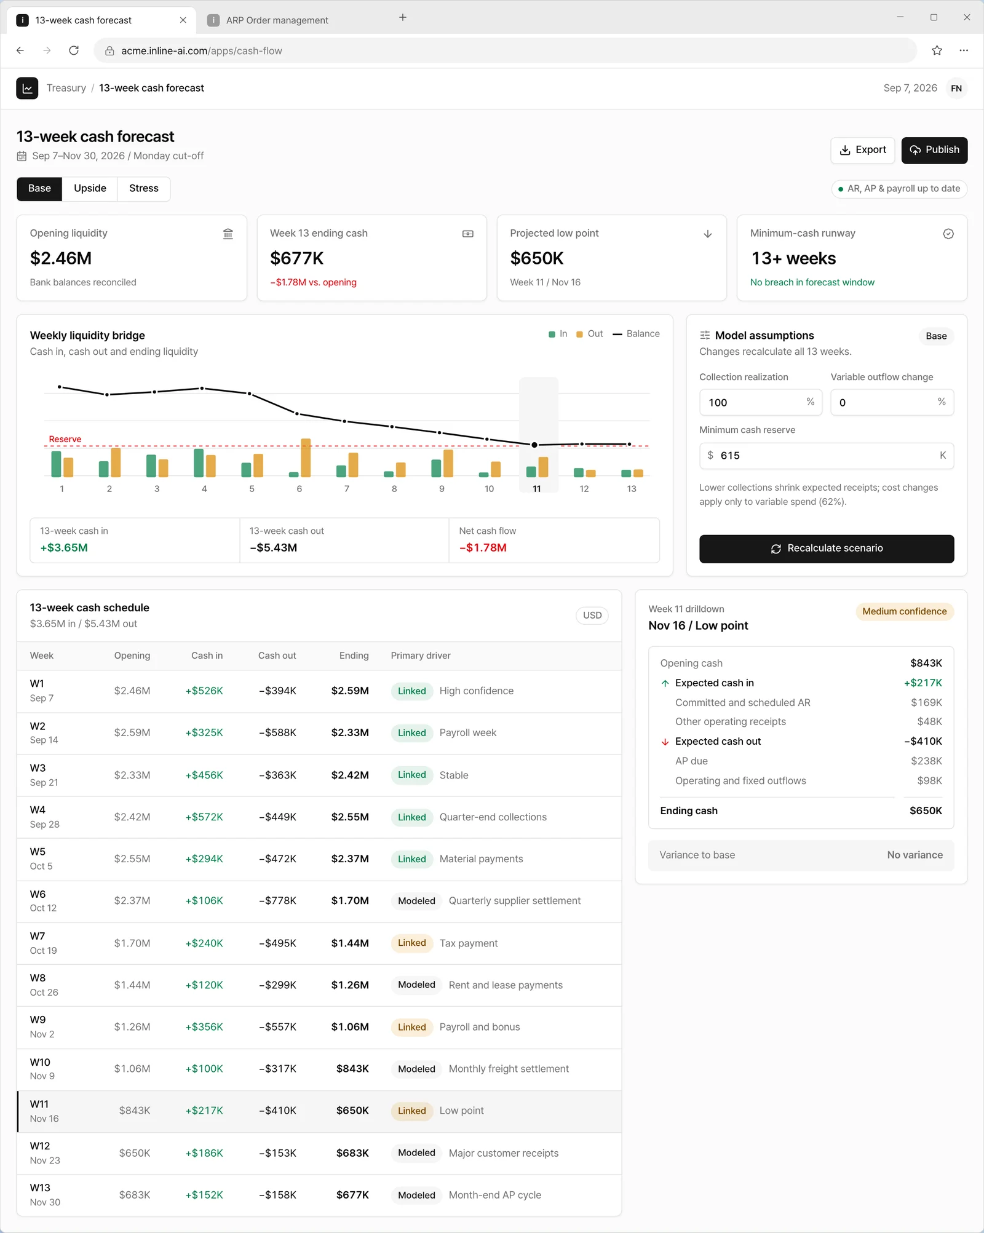This screenshot has width=984, height=1233.
Task: Click the sliders icon beside Model assumptions
Action: tap(705, 336)
